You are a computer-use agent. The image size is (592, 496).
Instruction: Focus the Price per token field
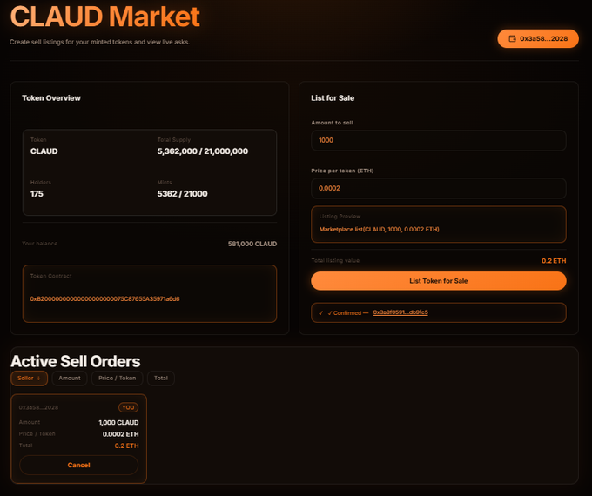[x=438, y=188]
